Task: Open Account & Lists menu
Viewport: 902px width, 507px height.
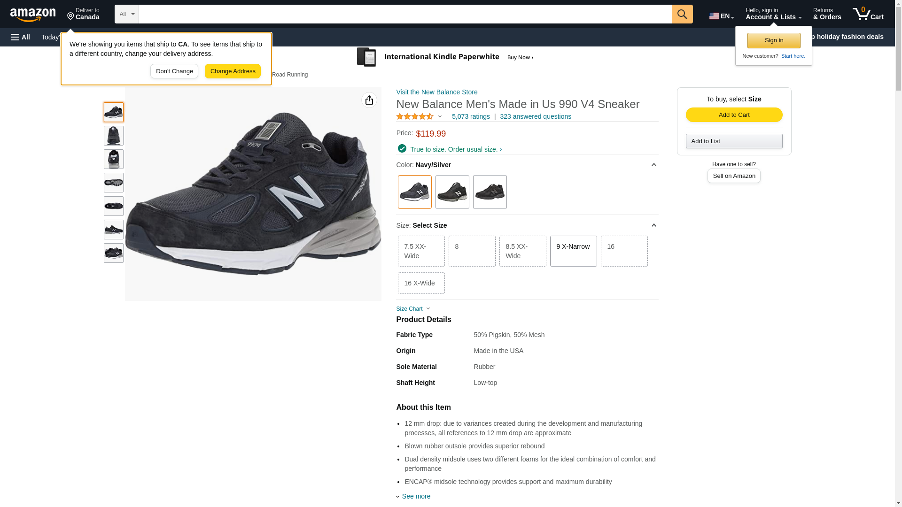Action: point(773,14)
